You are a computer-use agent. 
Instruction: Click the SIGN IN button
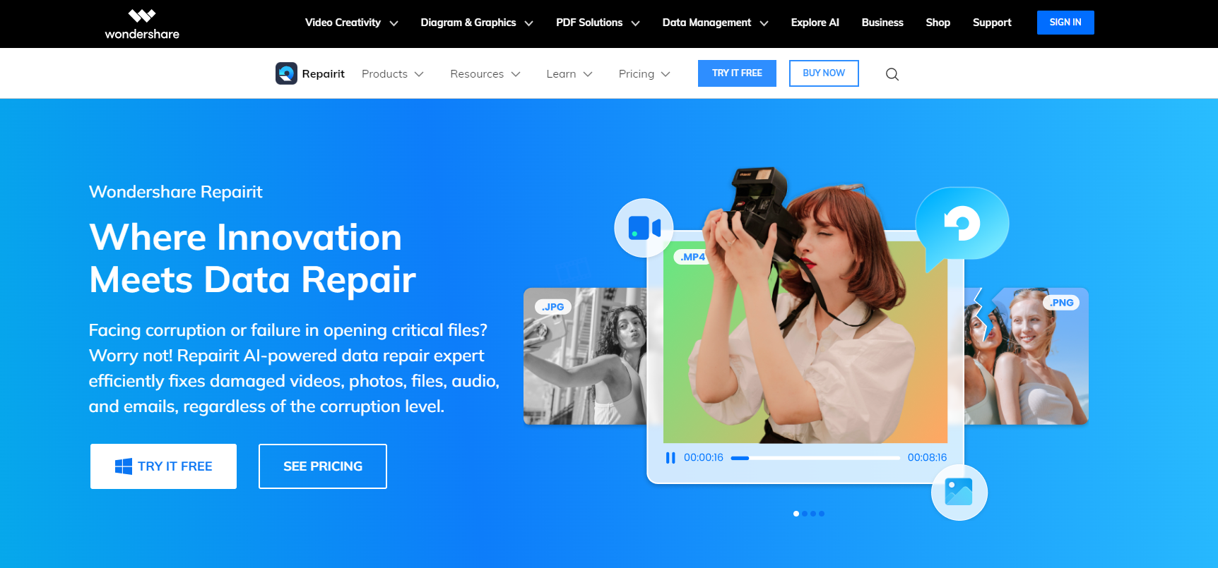coord(1065,23)
